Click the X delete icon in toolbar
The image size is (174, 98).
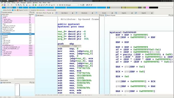click(x=54, y=5)
